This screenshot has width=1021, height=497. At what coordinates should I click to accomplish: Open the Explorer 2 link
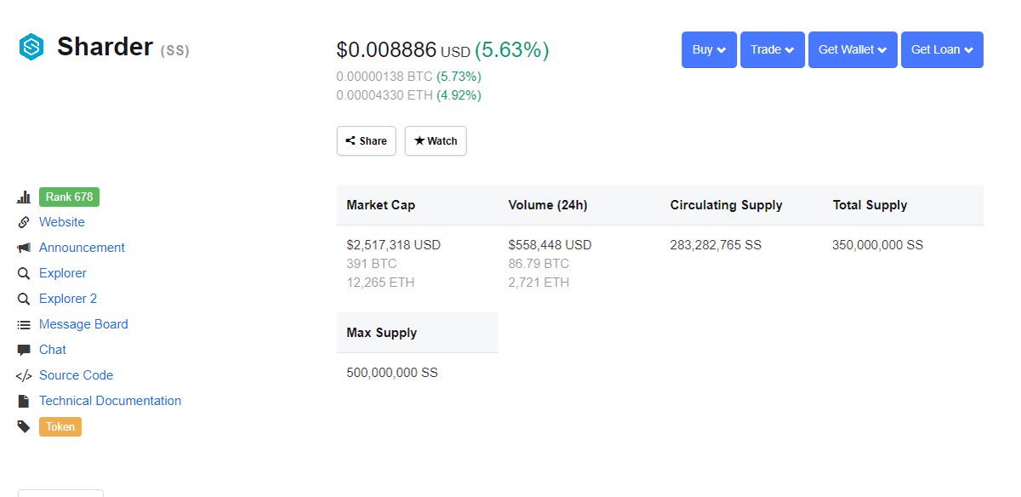click(x=68, y=299)
